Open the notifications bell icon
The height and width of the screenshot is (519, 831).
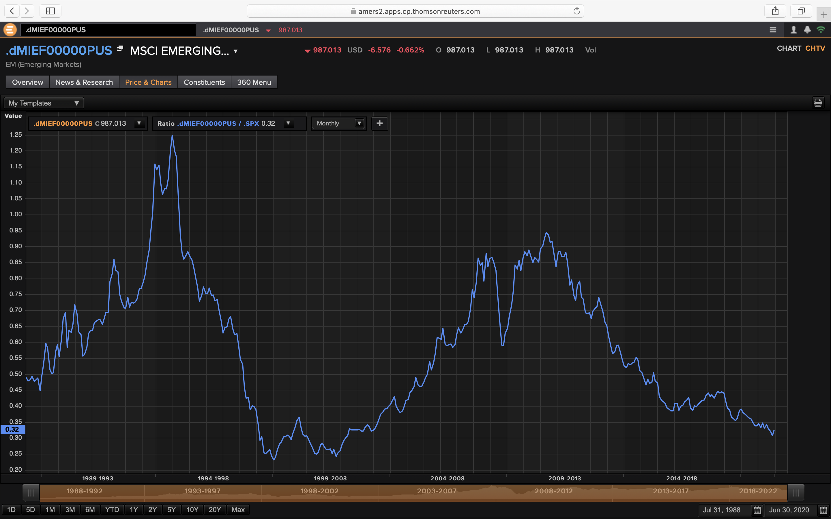(x=807, y=30)
